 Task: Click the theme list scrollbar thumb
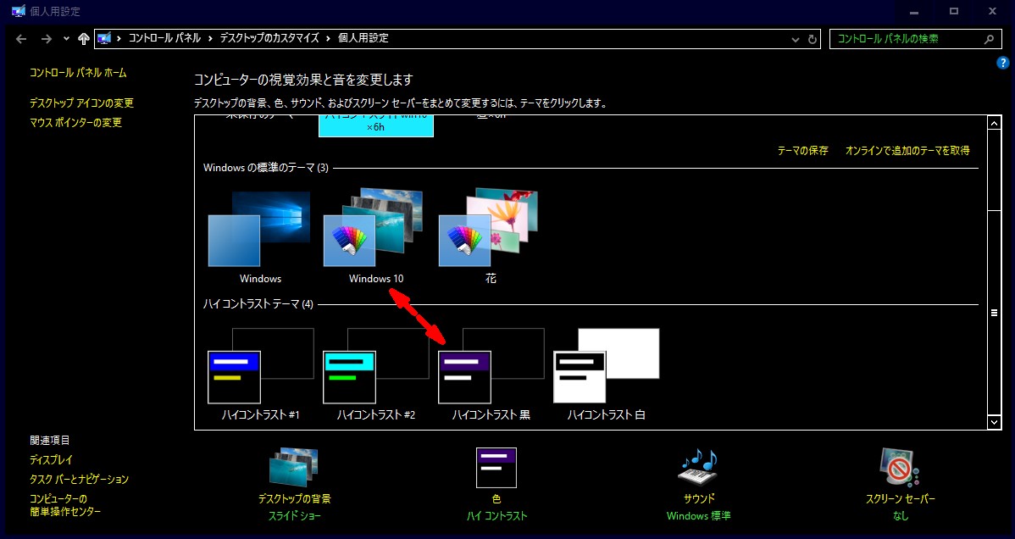tap(995, 313)
